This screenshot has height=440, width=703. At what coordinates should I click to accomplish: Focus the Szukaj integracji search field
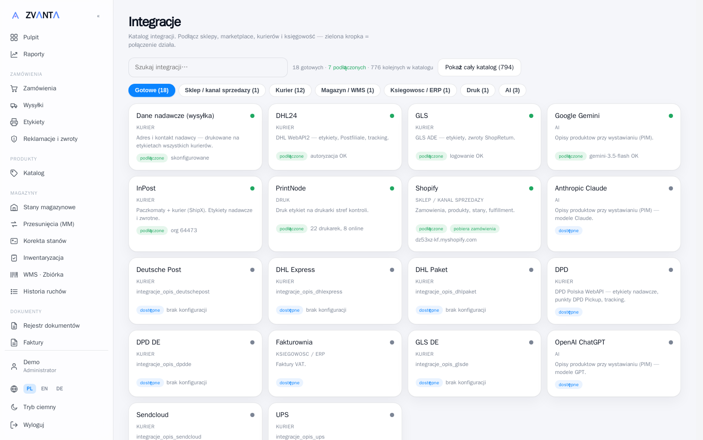pos(208,67)
